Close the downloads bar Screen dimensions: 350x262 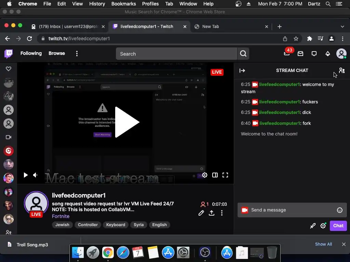click(344, 244)
